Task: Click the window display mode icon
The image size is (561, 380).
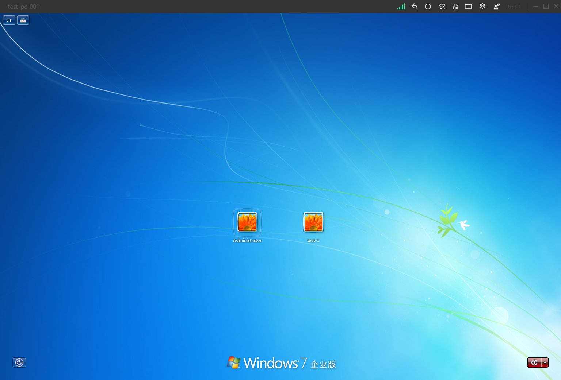Action: pos(468,6)
